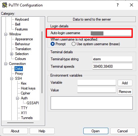Image resolution: width=138 pixels, height=136 pixels.
Task: Click the Open button
Action: [x=96, y=131]
